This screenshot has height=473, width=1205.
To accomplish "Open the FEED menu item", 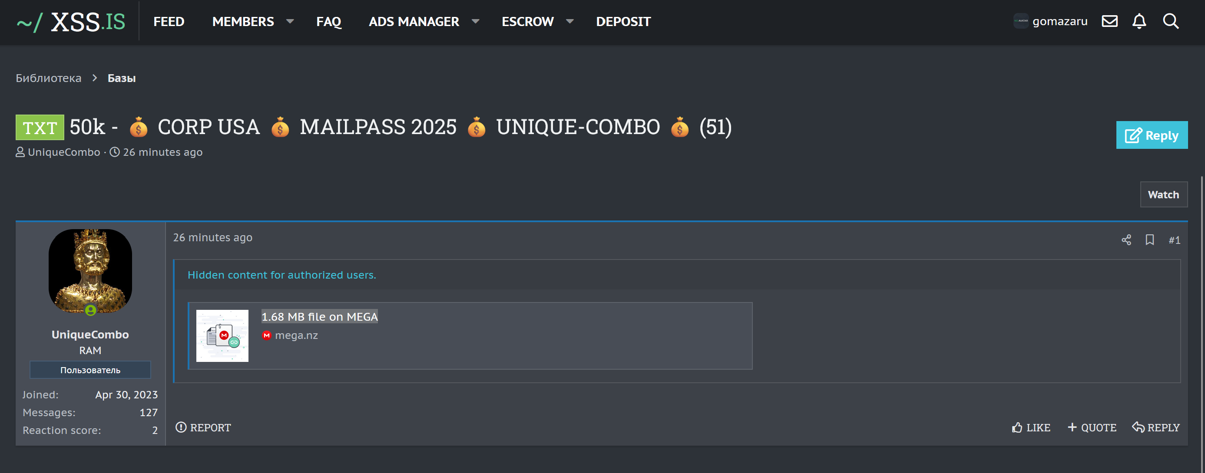I will tap(169, 22).
